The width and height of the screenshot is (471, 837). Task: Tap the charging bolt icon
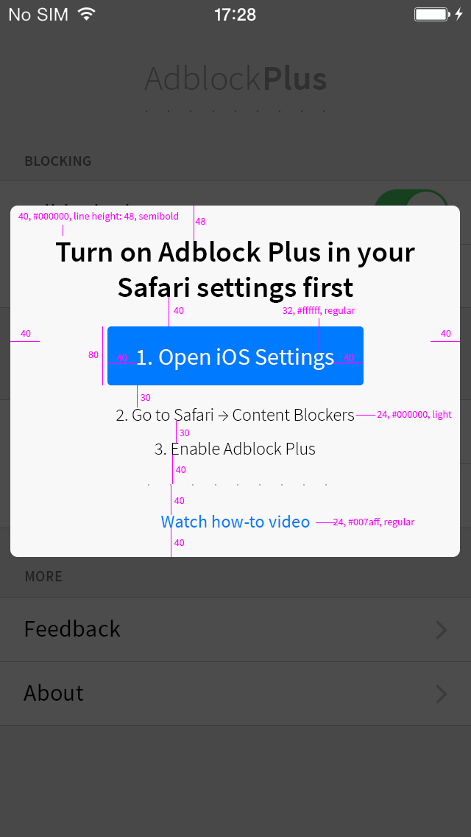pyautogui.click(x=458, y=15)
